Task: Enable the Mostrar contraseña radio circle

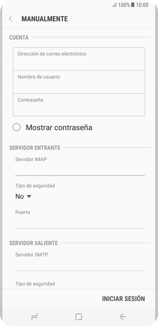Action: click(17, 127)
